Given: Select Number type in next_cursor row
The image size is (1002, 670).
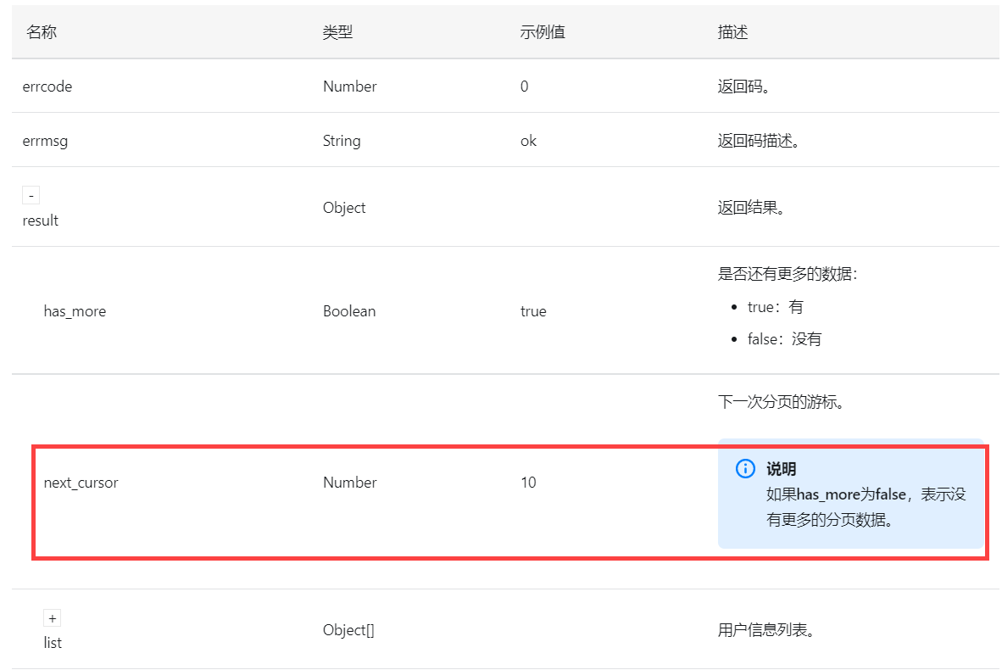Looking at the screenshot, I should pyautogui.click(x=349, y=483).
